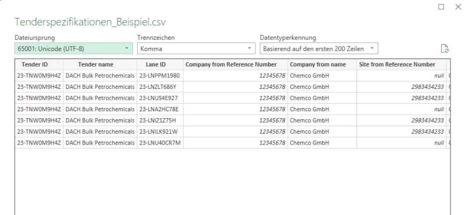Click the cell 23-LNIZ1Z75H
Screen dimensions: 464x215
pos(160,120)
